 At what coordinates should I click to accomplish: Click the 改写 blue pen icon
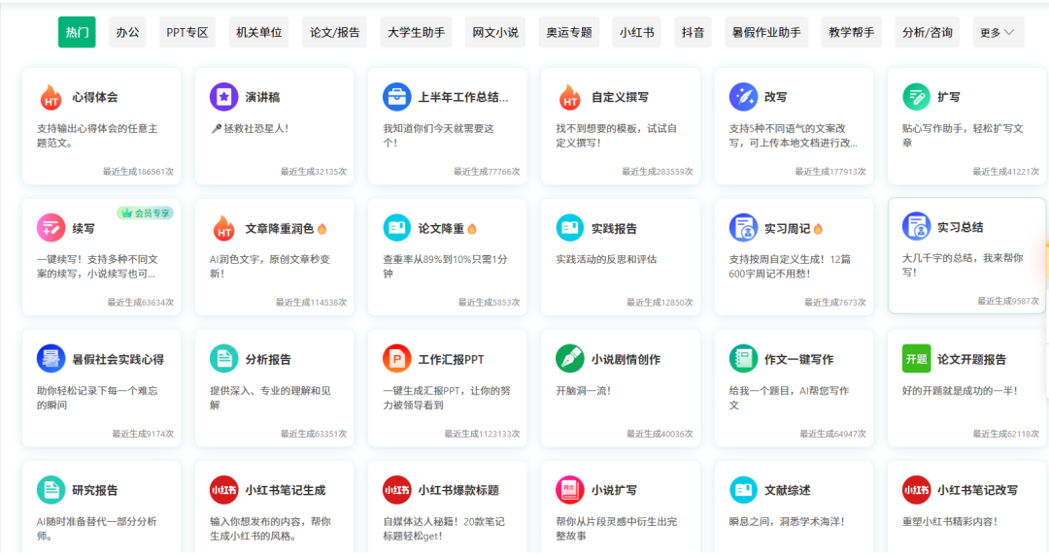[743, 97]
